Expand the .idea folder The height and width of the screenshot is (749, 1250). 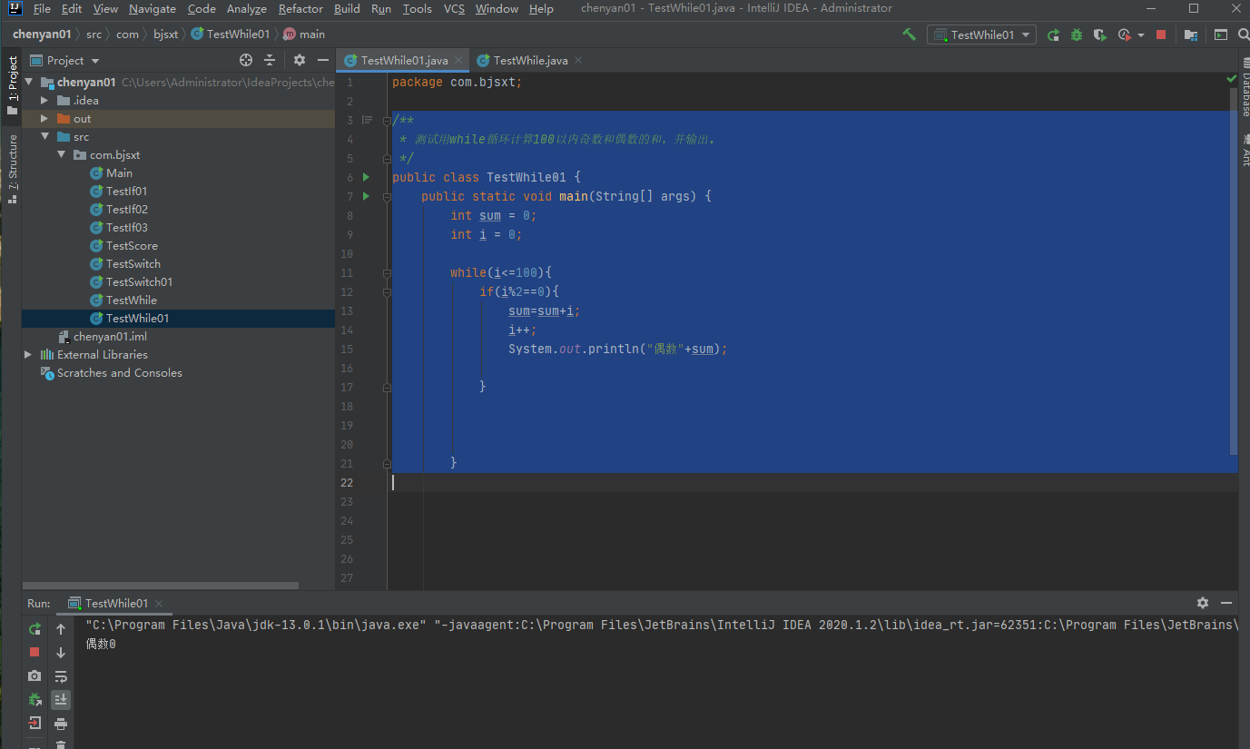click(44, 100)
